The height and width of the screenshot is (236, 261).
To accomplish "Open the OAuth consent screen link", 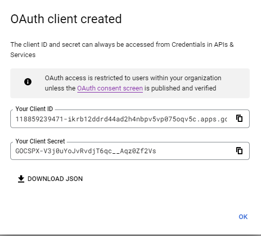I will pos(110,88).
